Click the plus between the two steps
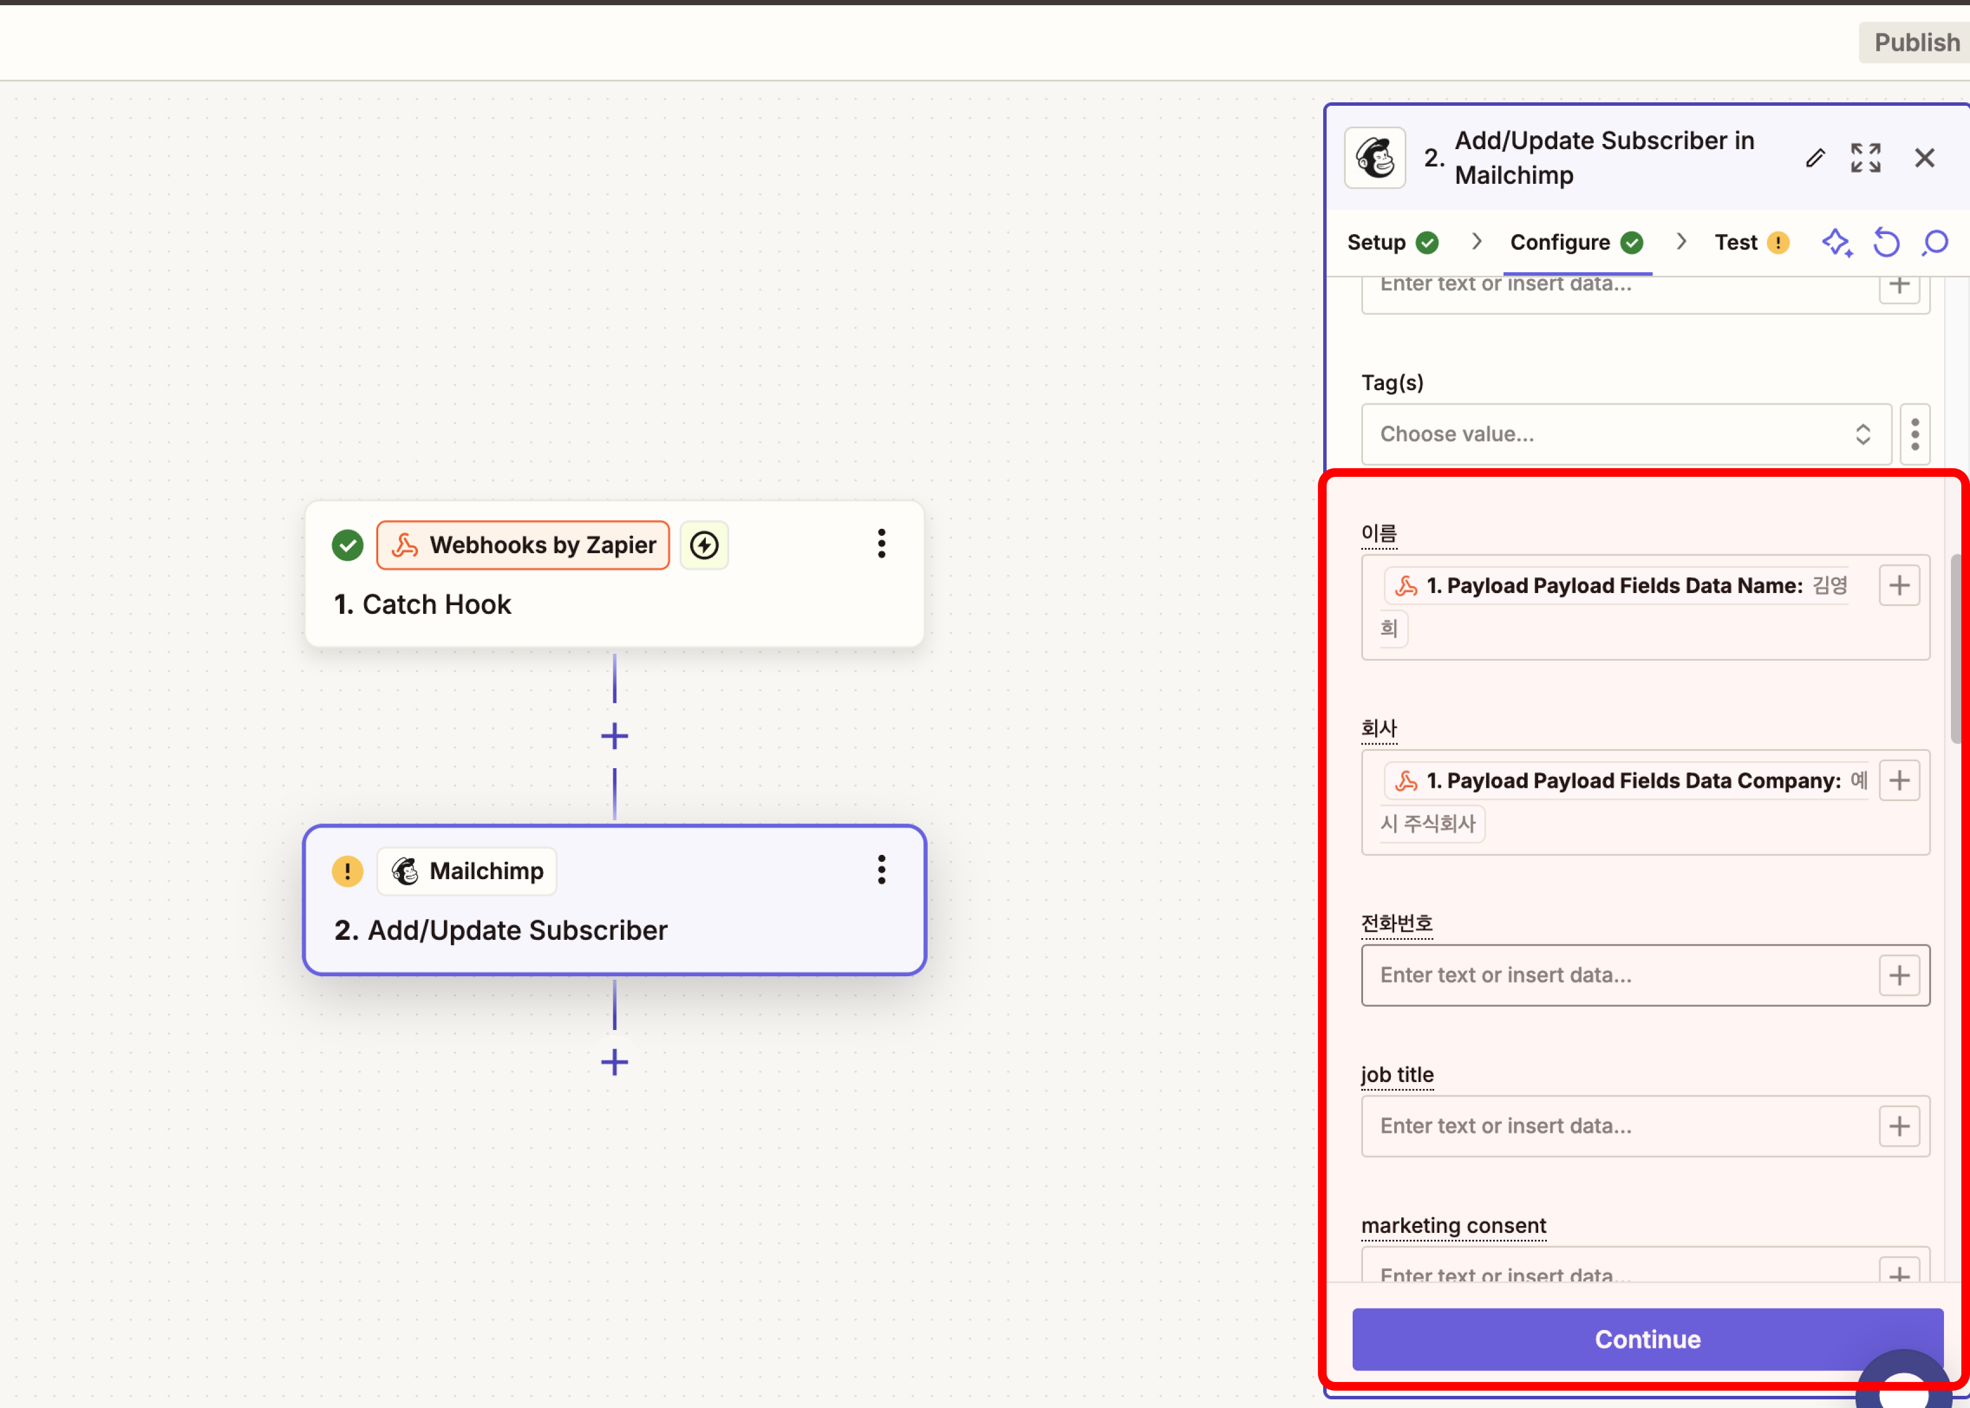Viewport: 1970px width, 1408px height. point(614,736)
